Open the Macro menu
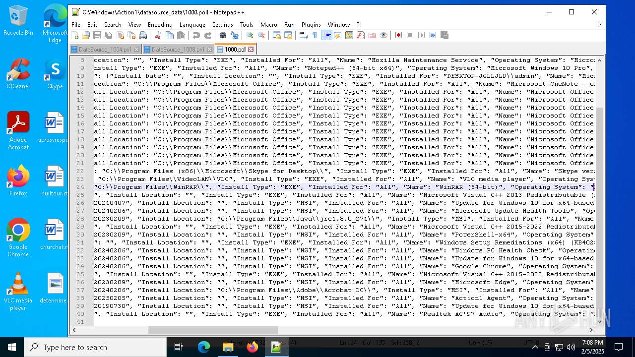635x357 pixels. [269, 24]
